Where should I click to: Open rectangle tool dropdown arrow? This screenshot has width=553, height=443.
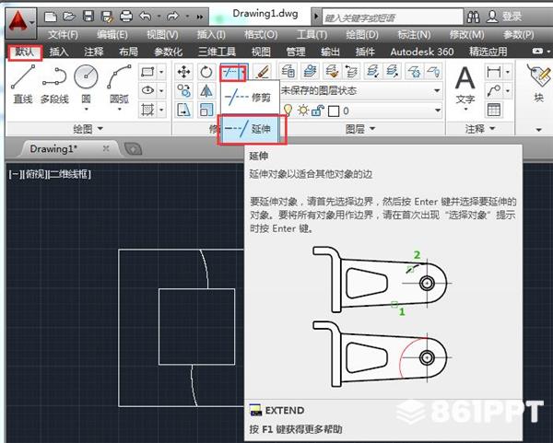(x=161, y=72)
